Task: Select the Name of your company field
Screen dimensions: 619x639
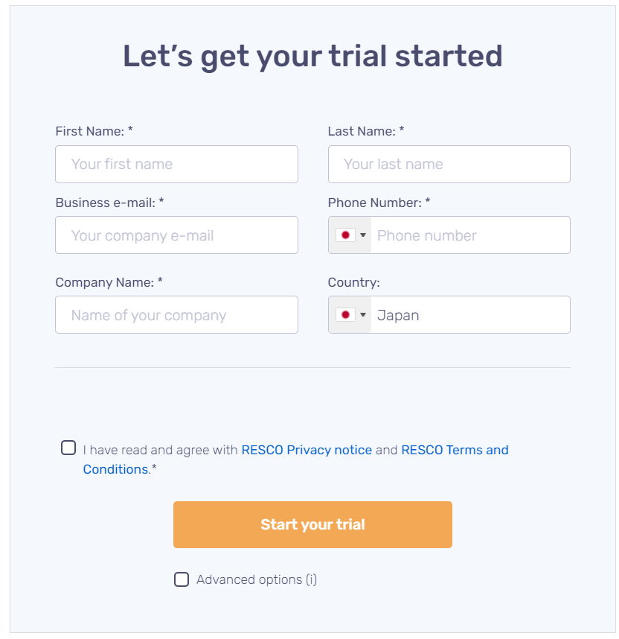Action: point(176,315)
